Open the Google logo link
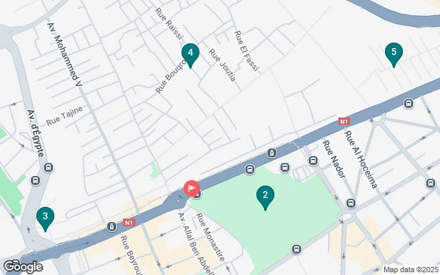The width and height of the screenshot is (440, 275). [23, 267]
